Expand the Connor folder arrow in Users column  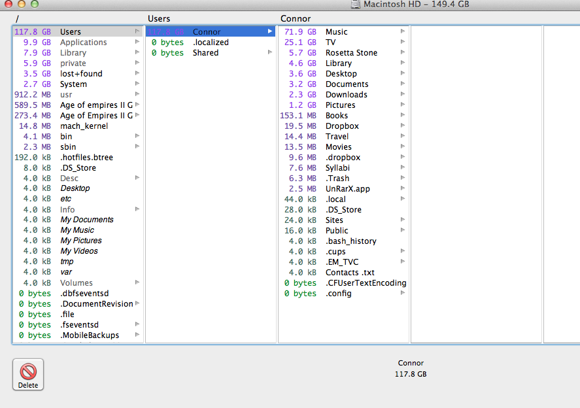[270, 31]
